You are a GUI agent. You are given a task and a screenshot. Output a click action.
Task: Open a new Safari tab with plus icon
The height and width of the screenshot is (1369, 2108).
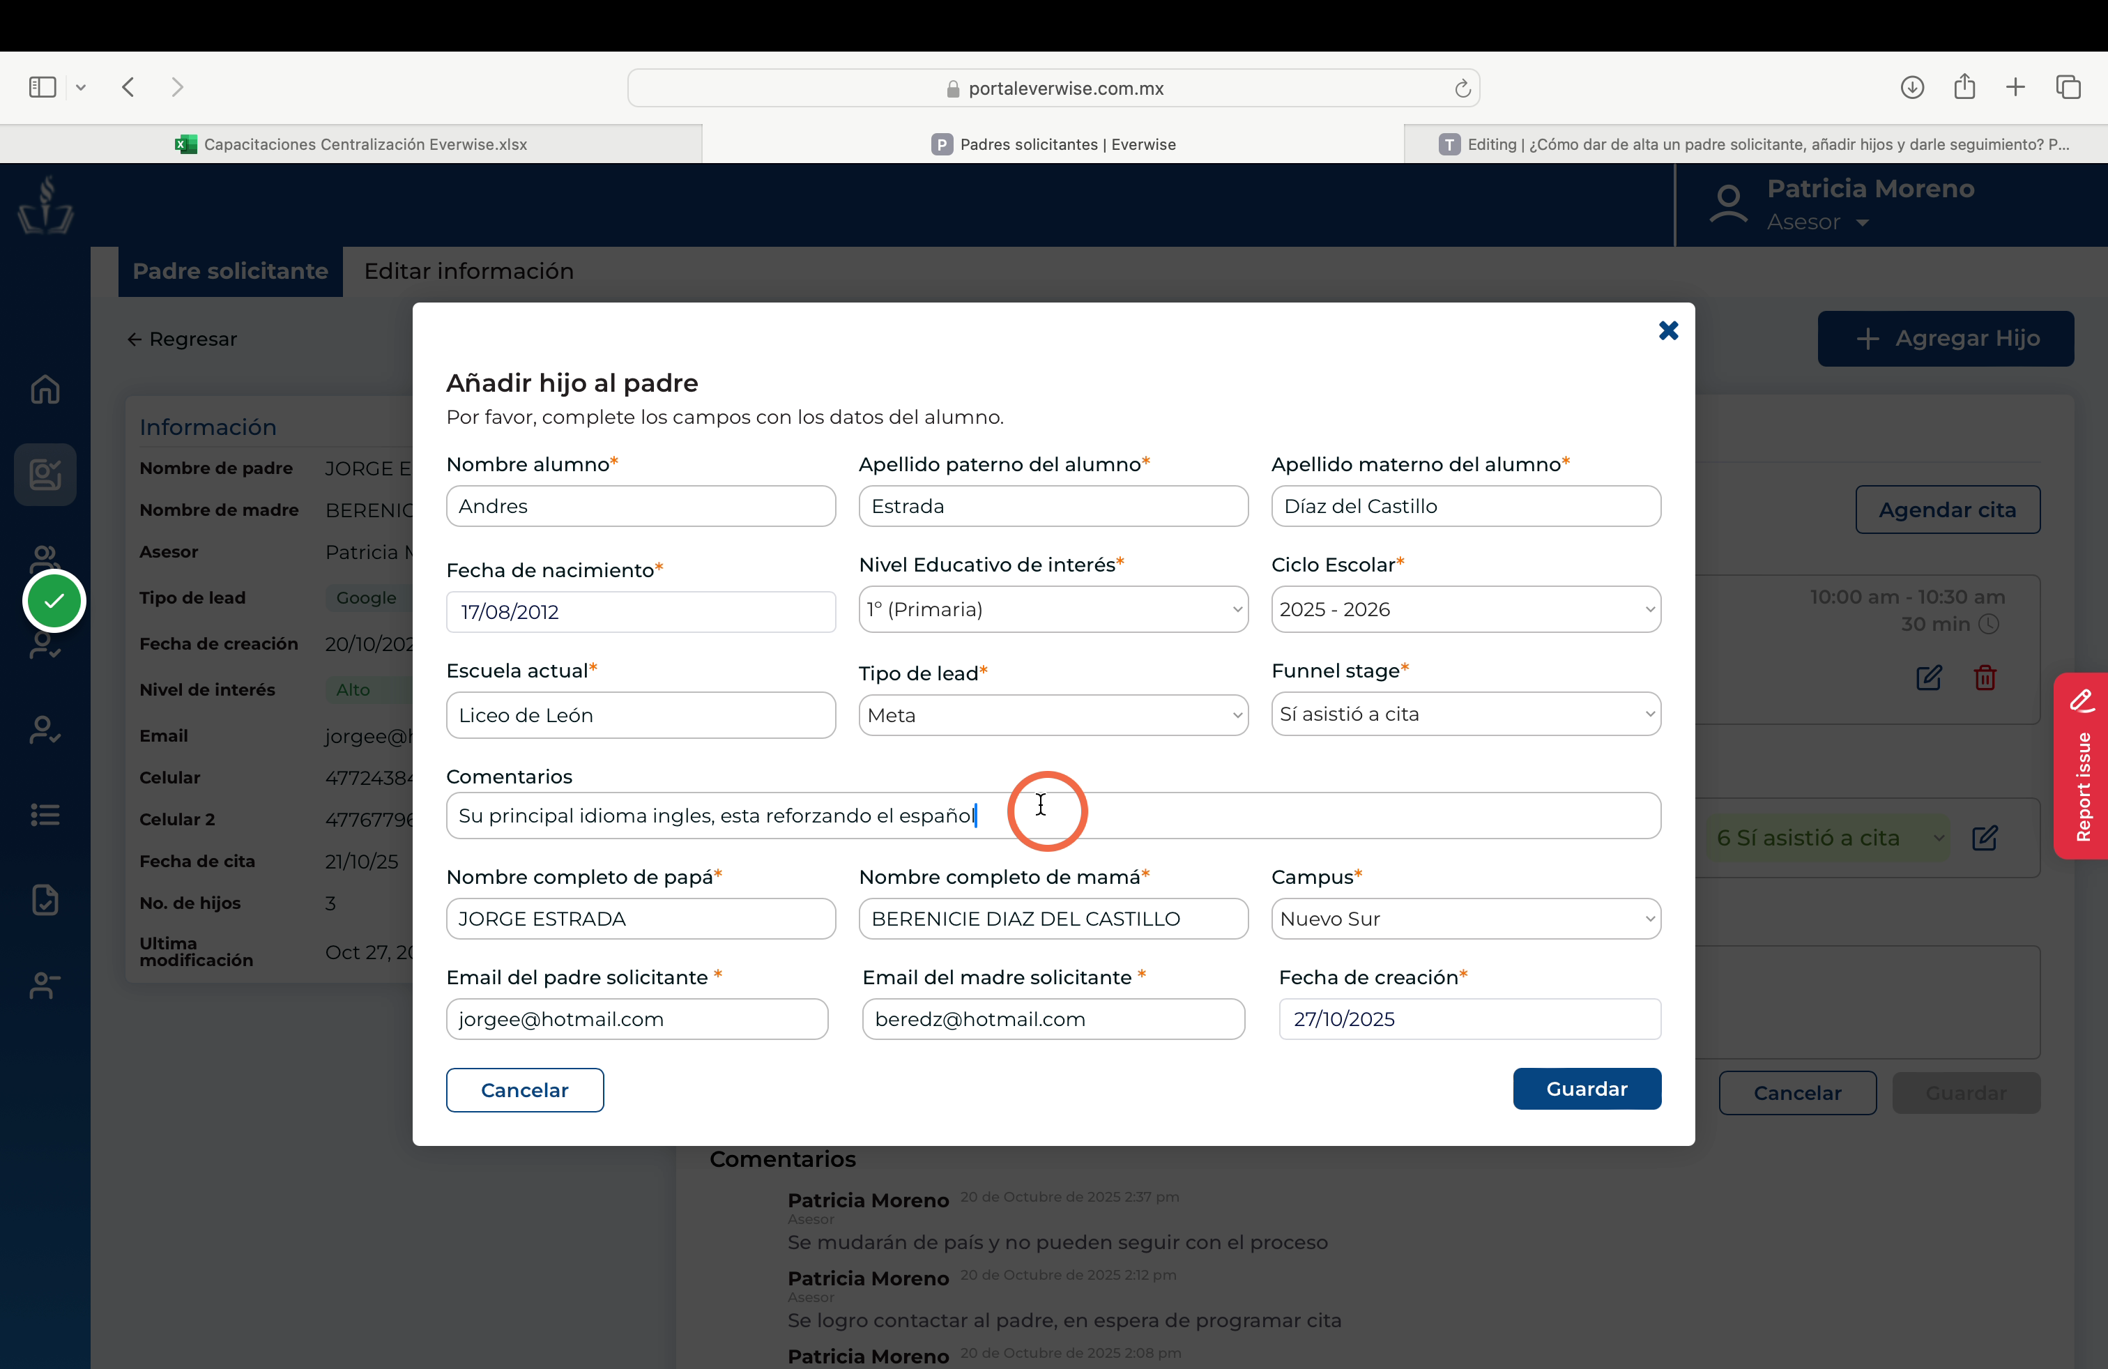point(2016,86)
